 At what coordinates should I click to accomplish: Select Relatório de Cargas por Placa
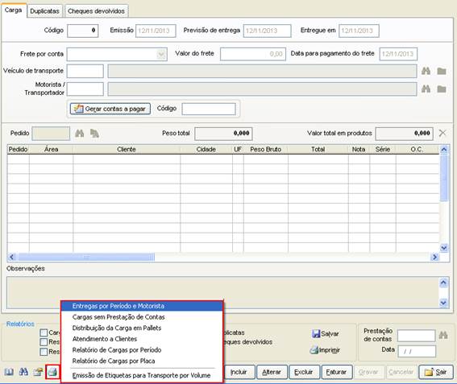pyautogui.click(x=142, y=361)
